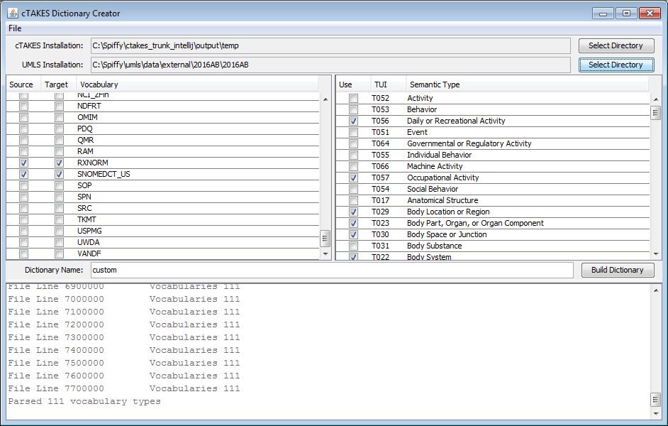Open the File menu
This screenshot has width=668, height=426.
(x=15, y=28)
